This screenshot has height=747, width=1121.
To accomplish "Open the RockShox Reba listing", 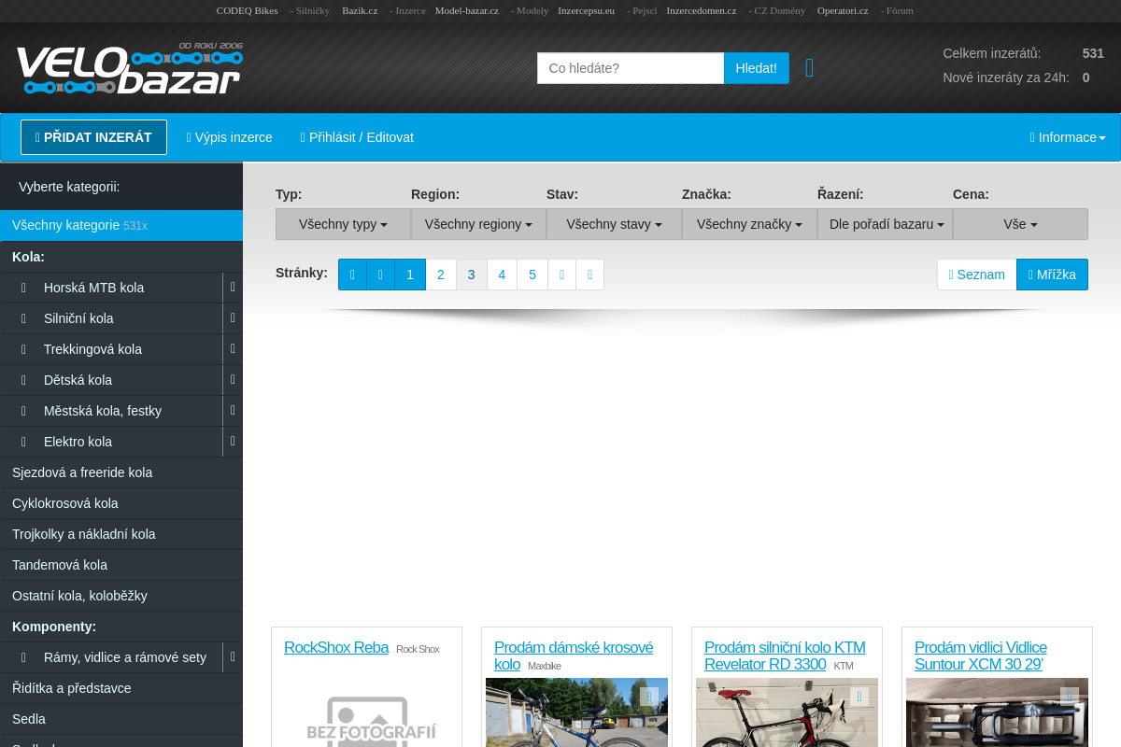I will point(336,648).
